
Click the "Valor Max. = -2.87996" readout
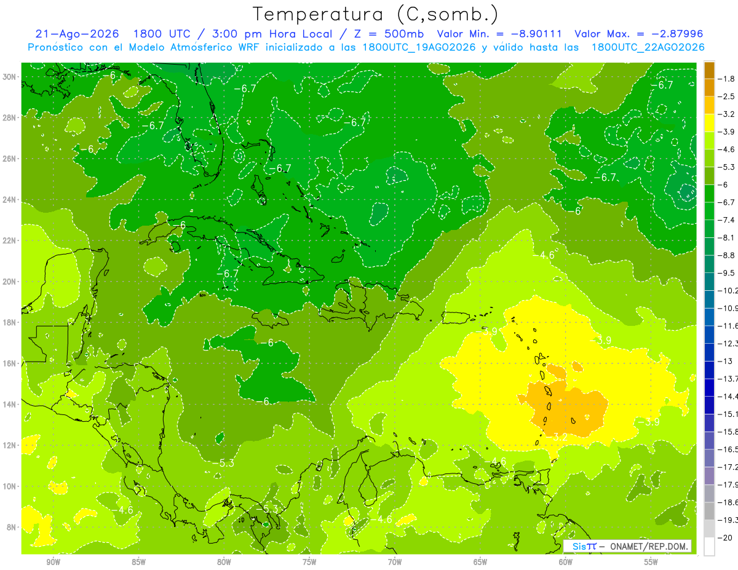tap(638, 34)
